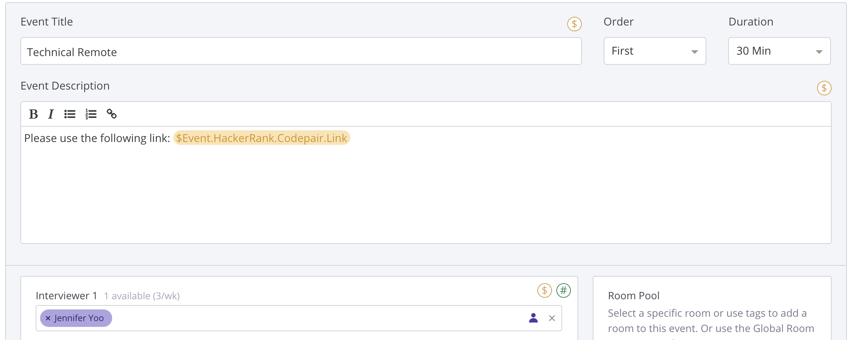The width and height of the screenshot is (852, 340).
Task: Click the Jennifer Yoo interviewer tag
Action: pyautogui.click(x=79, y=318)
